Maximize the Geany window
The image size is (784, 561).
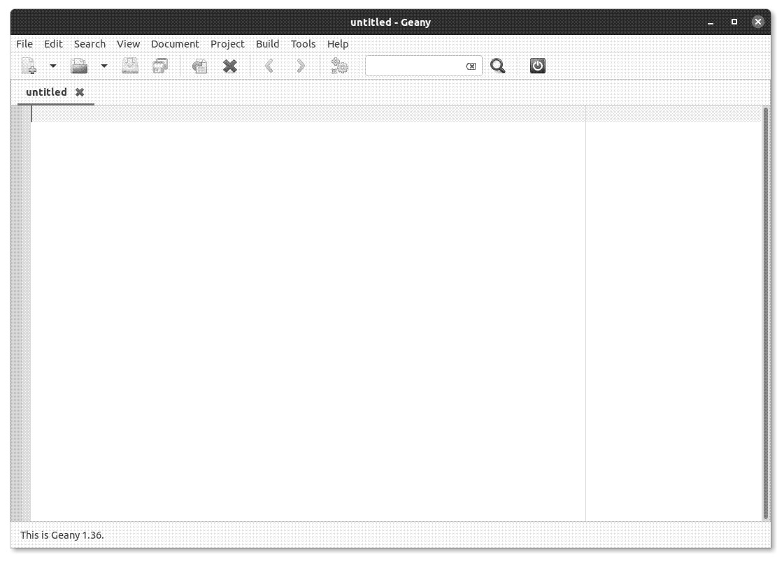tap(734, 22)
